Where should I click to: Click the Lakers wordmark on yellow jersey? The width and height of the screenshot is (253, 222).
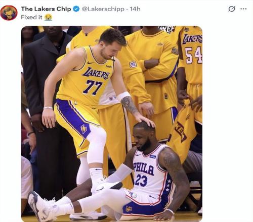tap(96, 73)
